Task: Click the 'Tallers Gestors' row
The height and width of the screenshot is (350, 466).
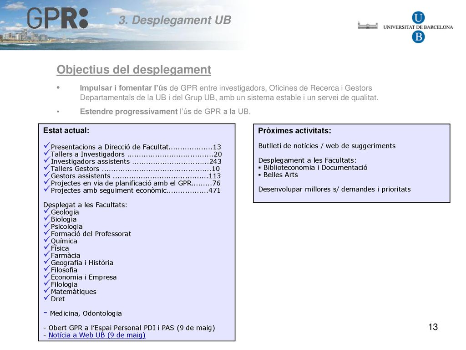Action: click(x=135, y=169)
